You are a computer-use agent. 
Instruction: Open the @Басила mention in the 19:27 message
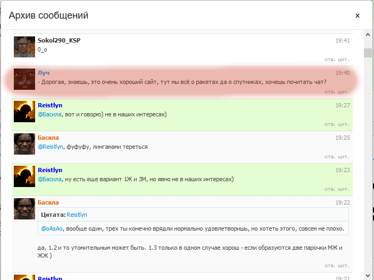tap(49, 114)
